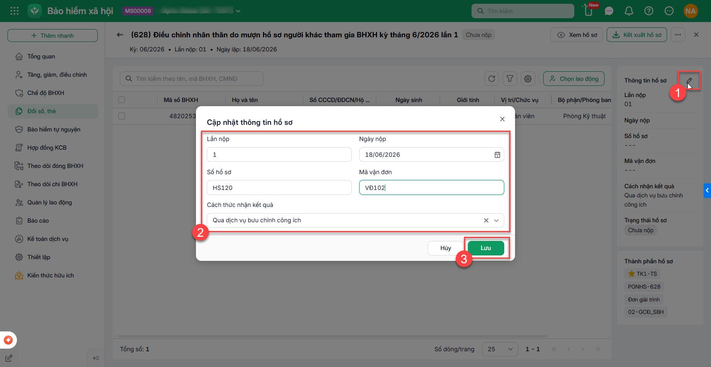
Task: Open Chế độ BHXH menu
Action: point(53,93)
